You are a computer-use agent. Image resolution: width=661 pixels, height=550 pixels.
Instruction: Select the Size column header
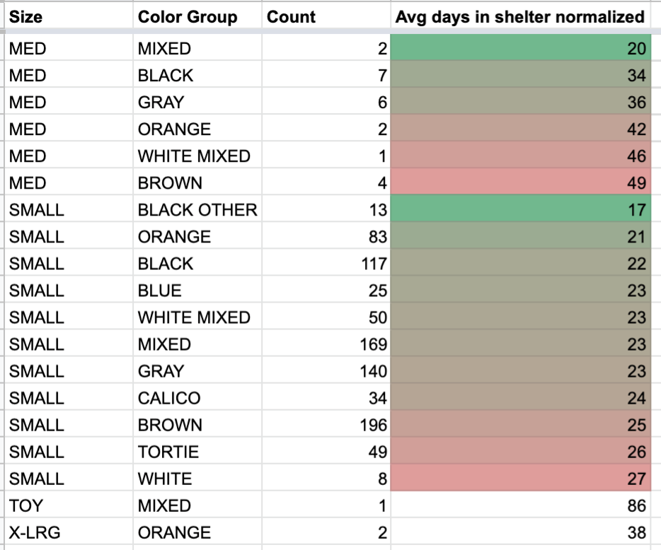tap(68, 17)
